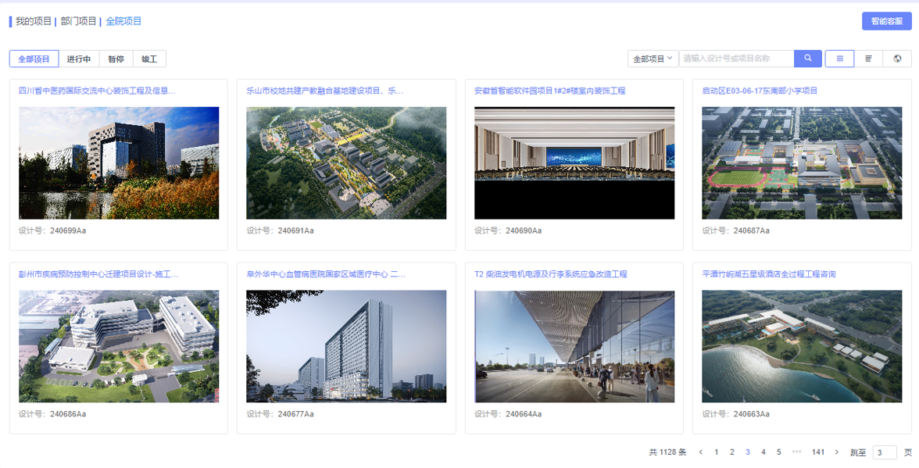Open the globe map view
Image resolution: width=919 pixels, height=468 pixels.
click(x=897, y=59)
